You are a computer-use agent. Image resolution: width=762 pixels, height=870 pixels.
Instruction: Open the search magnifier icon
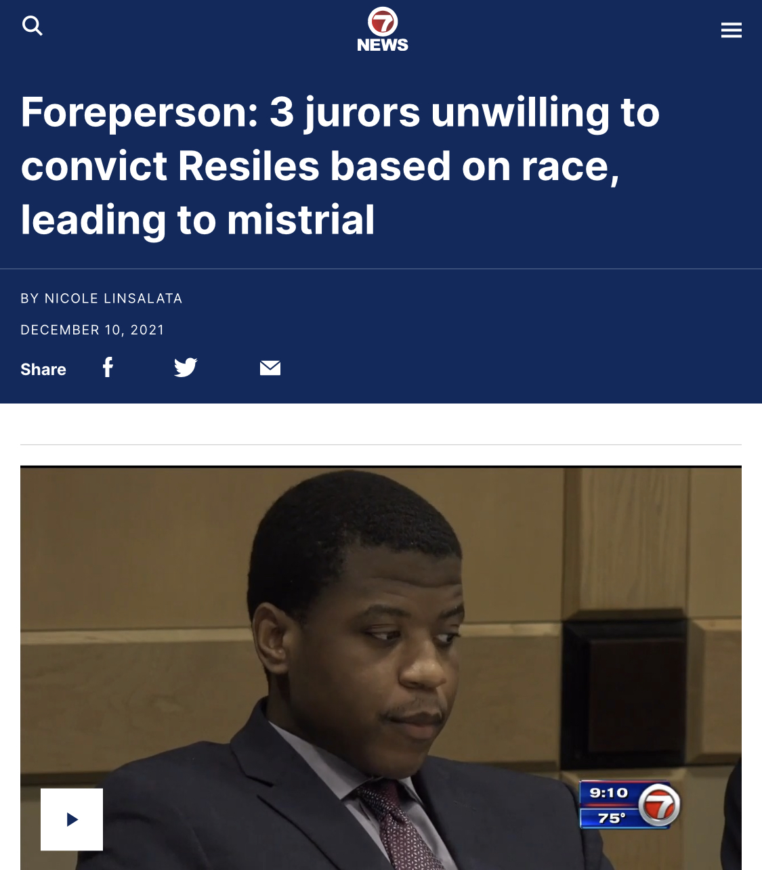pyautogui.click(x=33, y=26)
